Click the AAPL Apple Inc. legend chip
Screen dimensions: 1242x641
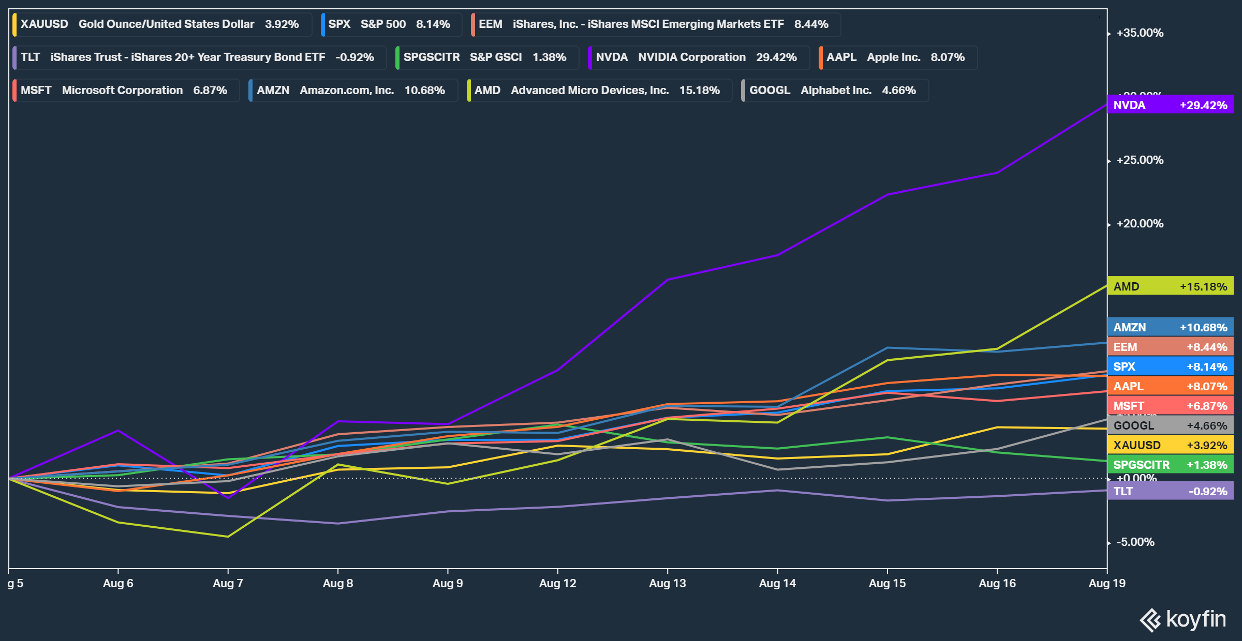pos(897,57)
